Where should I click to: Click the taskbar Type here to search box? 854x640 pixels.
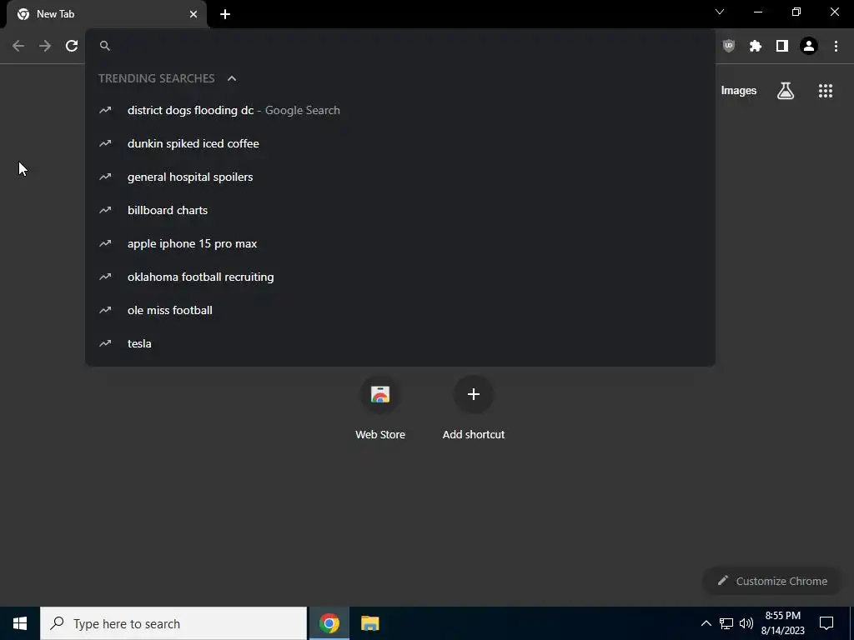tap(173, 623)
